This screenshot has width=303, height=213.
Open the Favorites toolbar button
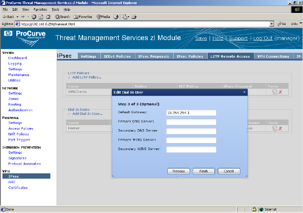coord(83,17)
